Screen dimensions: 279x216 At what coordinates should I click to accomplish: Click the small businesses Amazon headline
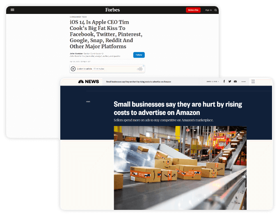(178, 108)
